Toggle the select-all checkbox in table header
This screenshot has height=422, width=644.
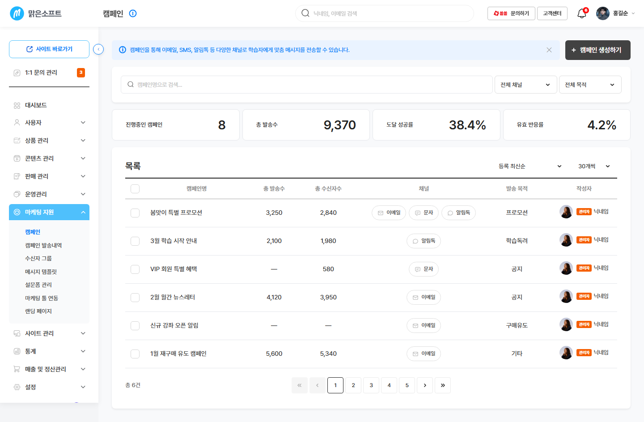[135, 189]
